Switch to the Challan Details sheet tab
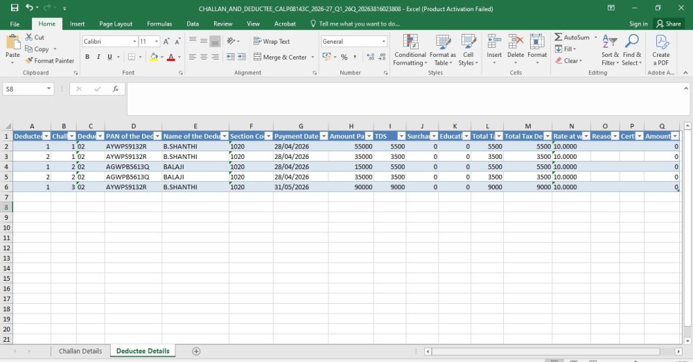 [x=80, y=351]
